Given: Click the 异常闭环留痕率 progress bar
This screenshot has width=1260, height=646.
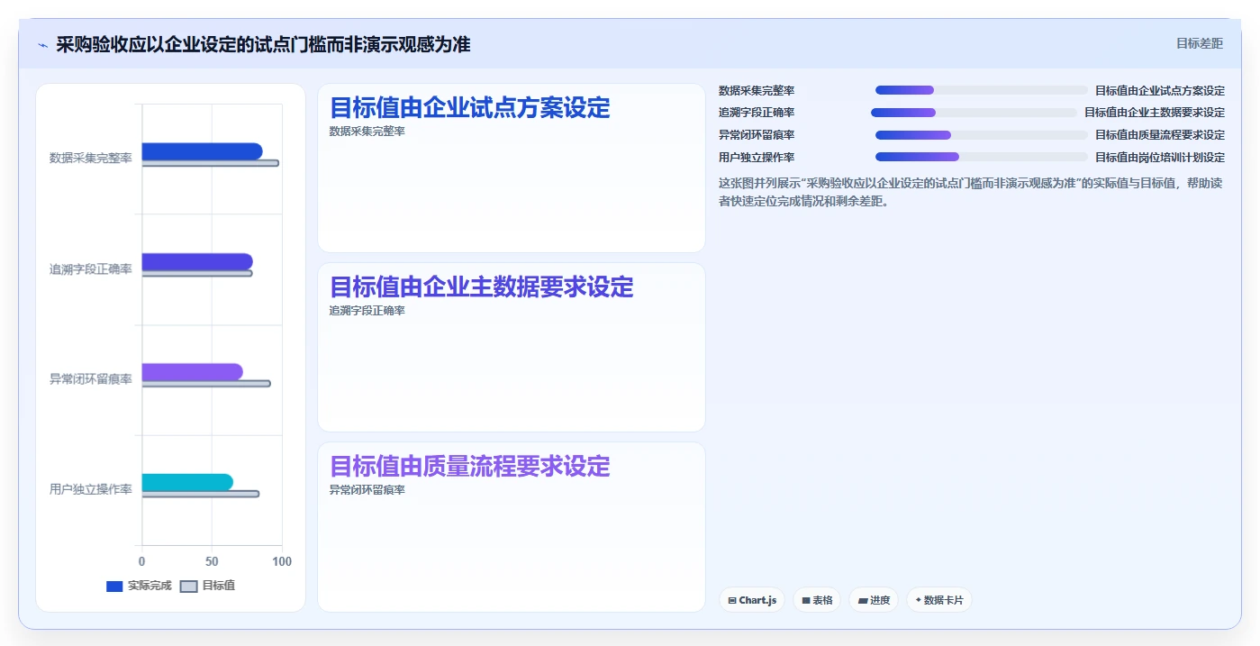Looking at the screenshot, I should [982, 135].
